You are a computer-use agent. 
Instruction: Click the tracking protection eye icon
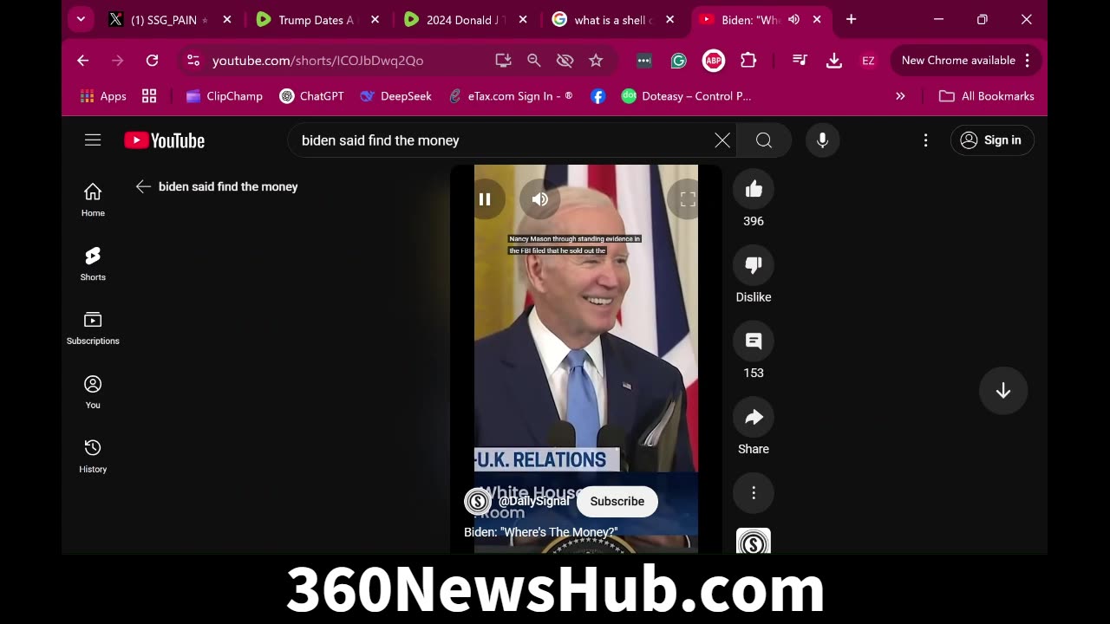click(565, 60)
